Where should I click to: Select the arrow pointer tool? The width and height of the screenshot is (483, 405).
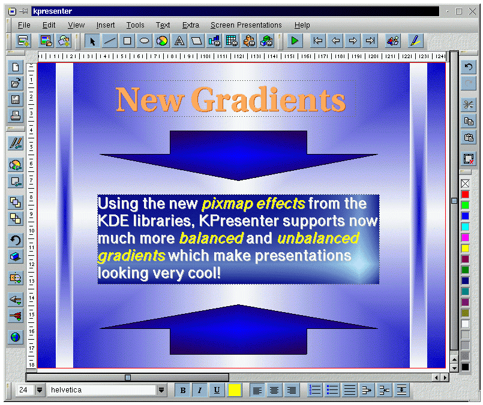92,41
